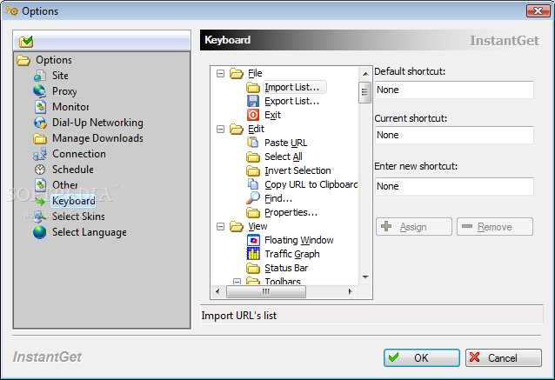The width and height of the screenshot is (555, 380).
Task: Click the Traffic Graph icon
Action: (253, 254)
